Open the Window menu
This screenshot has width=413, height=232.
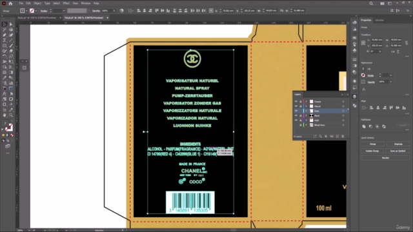point(86,3)
